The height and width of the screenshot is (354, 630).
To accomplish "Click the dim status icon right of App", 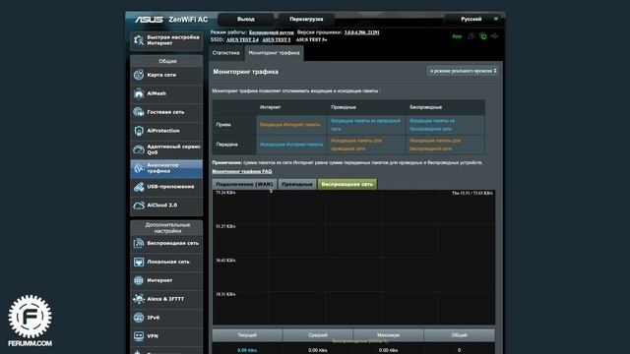I will 471,36.
